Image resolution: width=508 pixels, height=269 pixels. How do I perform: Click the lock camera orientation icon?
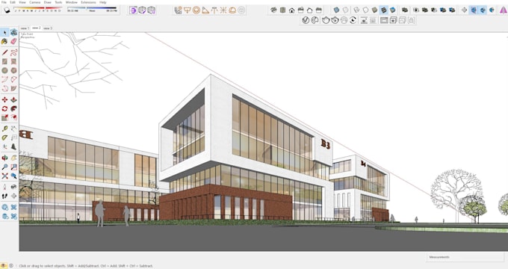[x=411, y=20]
